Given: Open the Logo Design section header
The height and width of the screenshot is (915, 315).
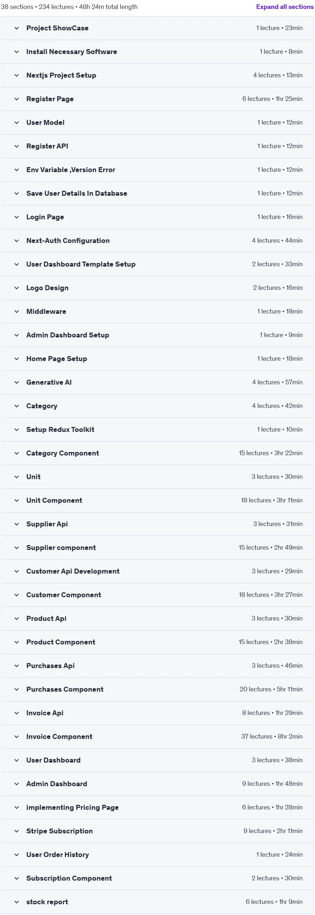Looking at the screenshot, I should tap(157, 288).
